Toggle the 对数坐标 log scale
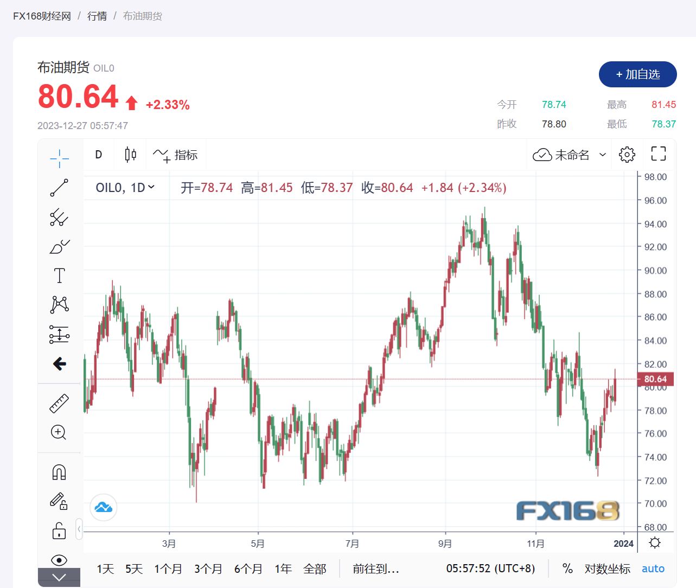 tap(607, 568)
